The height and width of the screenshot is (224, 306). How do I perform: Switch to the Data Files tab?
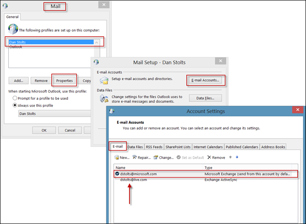[x=135, y=147]
